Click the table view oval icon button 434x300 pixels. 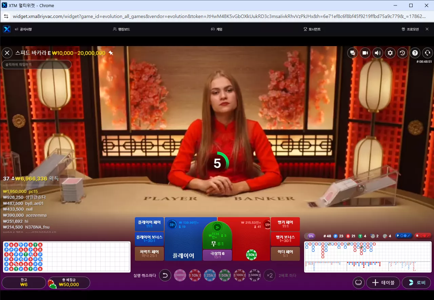pyautogui.click(x=359, y=282)
